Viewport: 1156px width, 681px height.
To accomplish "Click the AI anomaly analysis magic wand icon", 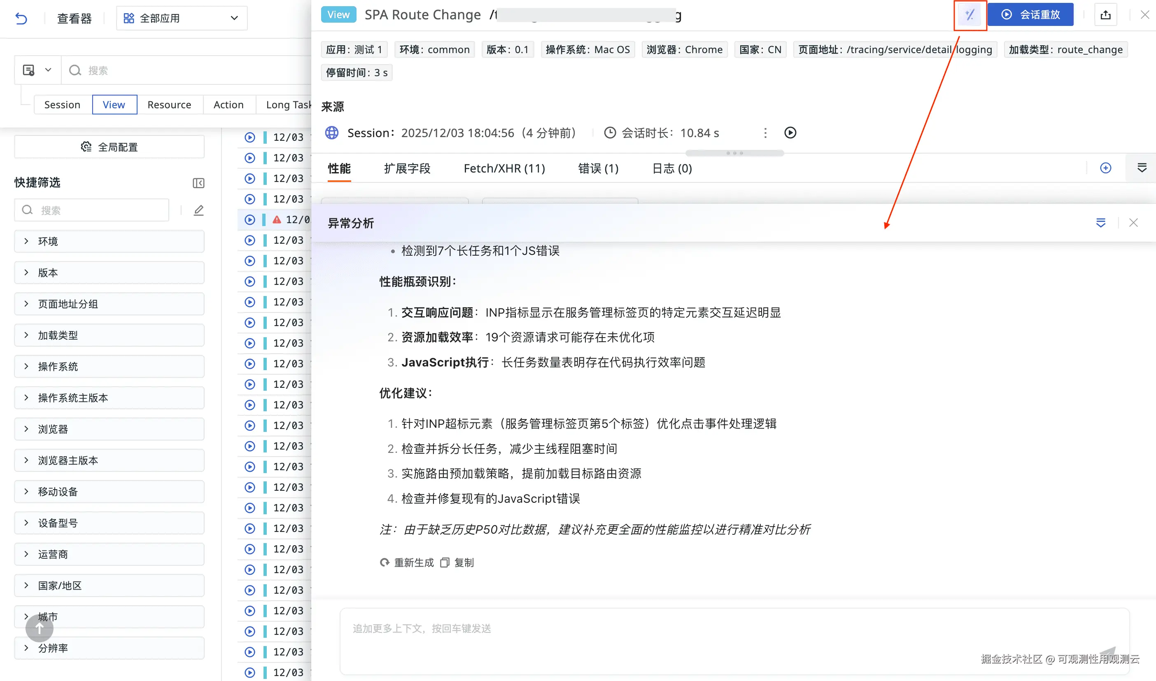I will [970, 15].
